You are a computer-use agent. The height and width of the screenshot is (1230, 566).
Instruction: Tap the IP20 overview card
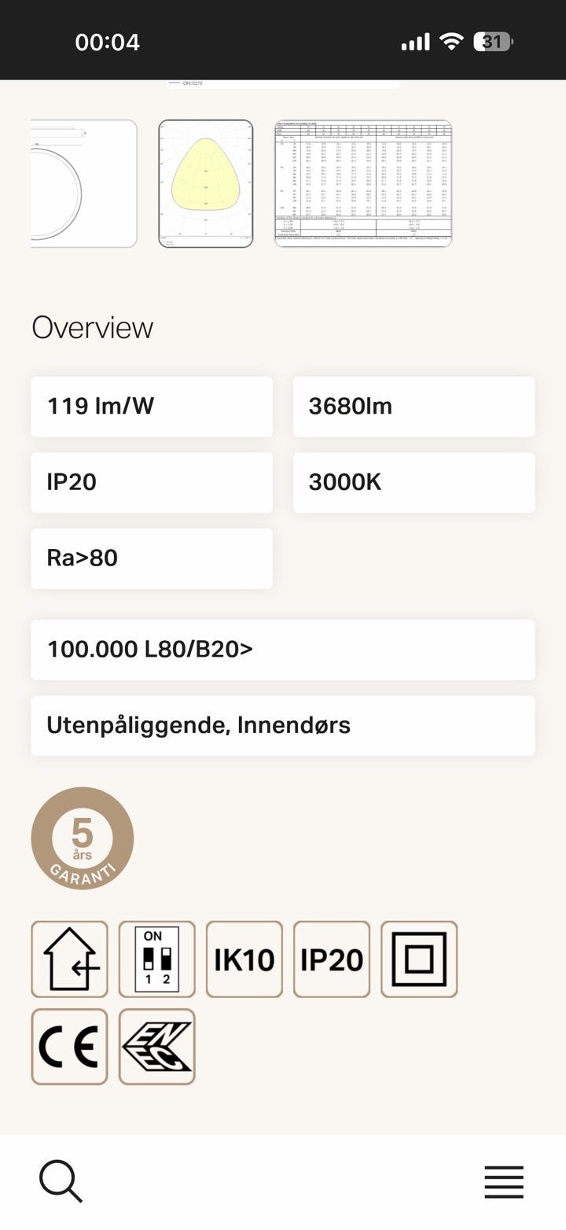pyautogui.click(x=152, y=482)
